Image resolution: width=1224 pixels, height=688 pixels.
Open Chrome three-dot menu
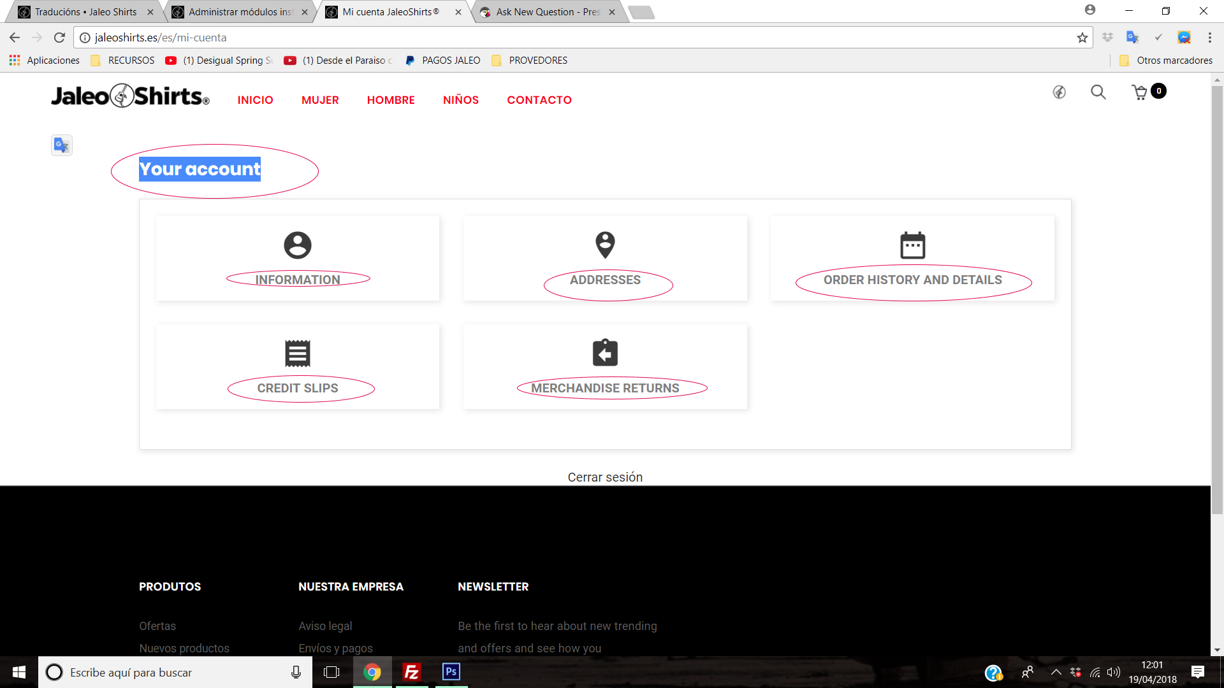(x=1209, y=38)
